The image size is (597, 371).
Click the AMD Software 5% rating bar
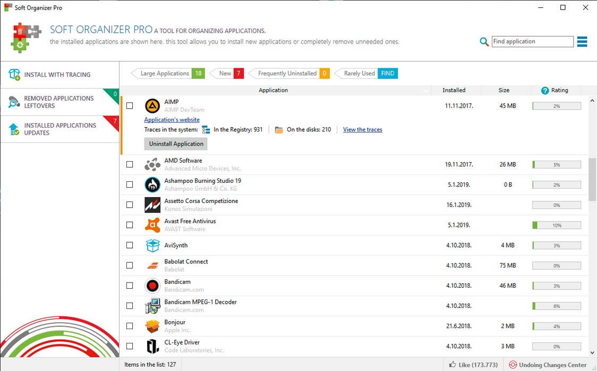click(x=557, y=165)
